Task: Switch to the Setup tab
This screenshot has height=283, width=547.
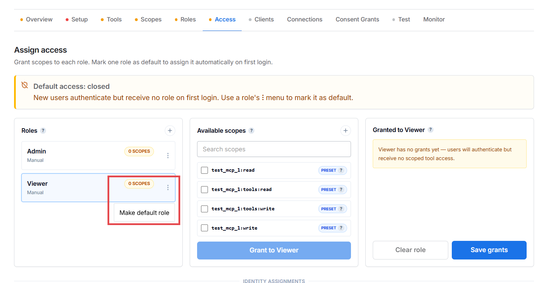Action: pyautogui.click(x=77, y=19)
